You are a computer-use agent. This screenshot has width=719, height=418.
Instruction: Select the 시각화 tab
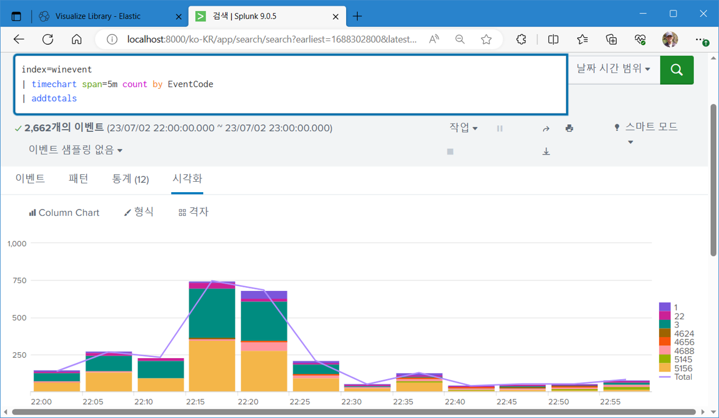188,179
